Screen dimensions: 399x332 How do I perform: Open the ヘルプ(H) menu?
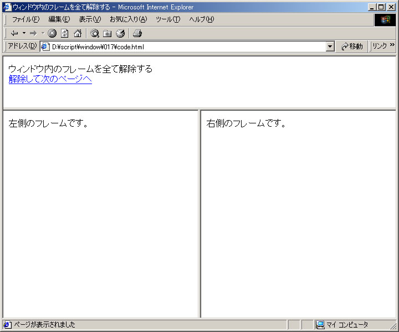(x=202, y=19)
